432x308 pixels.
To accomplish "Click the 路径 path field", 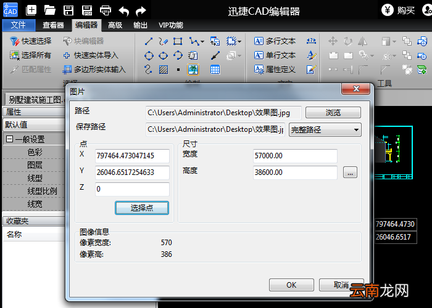I will click(223, 113).
